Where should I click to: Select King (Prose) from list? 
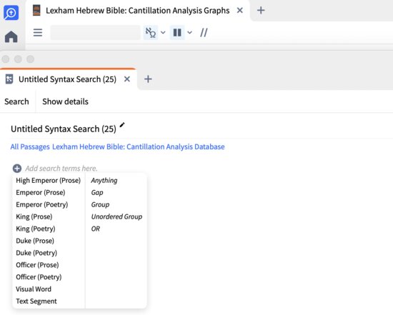coord(34,216)
